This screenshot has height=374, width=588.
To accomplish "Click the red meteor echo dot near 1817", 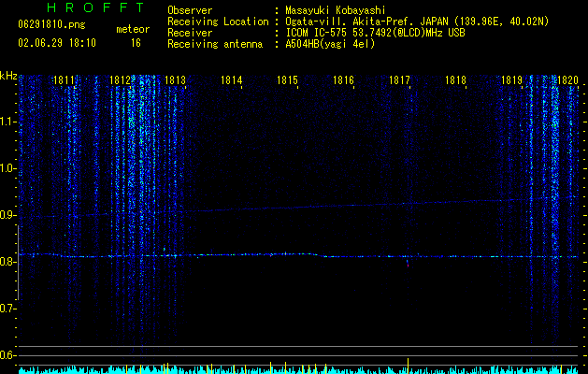I will click(x=408, y=266).
